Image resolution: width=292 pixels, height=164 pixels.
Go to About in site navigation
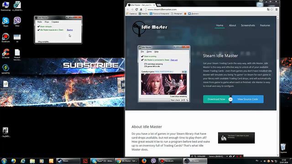click(x=232, y=26)
